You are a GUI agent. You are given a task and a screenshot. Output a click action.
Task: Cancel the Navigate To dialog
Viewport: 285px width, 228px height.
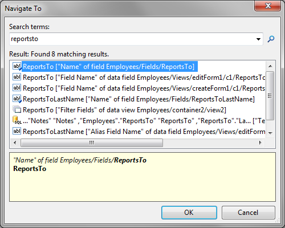[x=248, y=213]
